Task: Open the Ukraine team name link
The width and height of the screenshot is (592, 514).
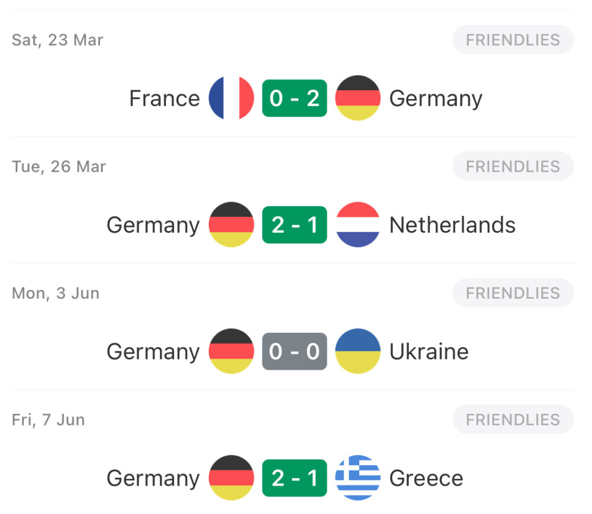Action: (429, 352)
